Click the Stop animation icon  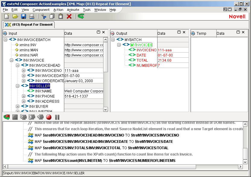tap(15, 117)
